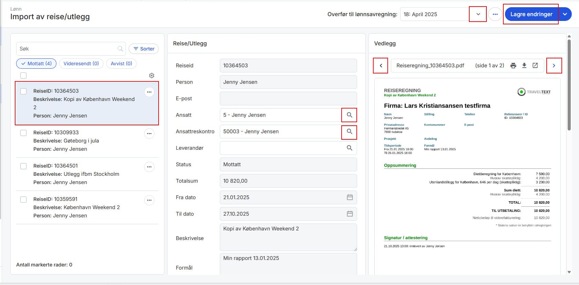Viewport: 579px width, 285px height.
Task: Search for a Leverandør with magnifier icon
Action: [x=349, y=148]
